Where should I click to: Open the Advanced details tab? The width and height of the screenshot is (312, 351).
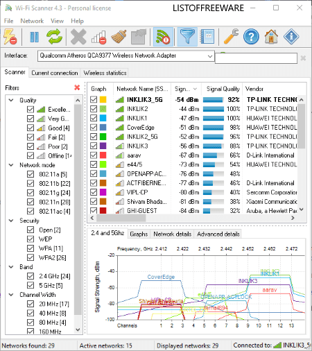(218, 234)
